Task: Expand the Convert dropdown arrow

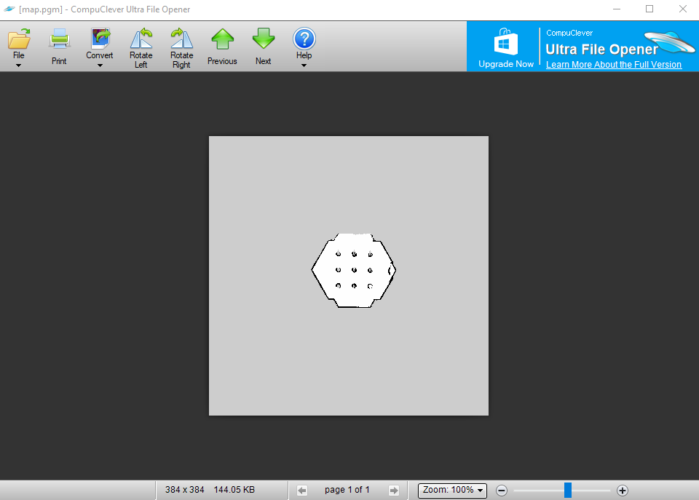Action: point(99,66)
